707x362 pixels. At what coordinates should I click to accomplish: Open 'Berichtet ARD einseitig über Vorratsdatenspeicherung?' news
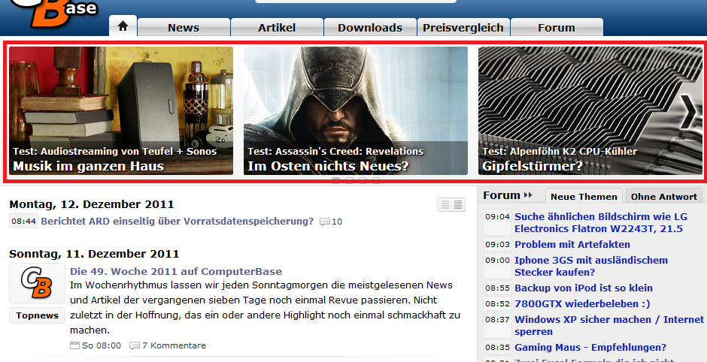coord(178,221)
